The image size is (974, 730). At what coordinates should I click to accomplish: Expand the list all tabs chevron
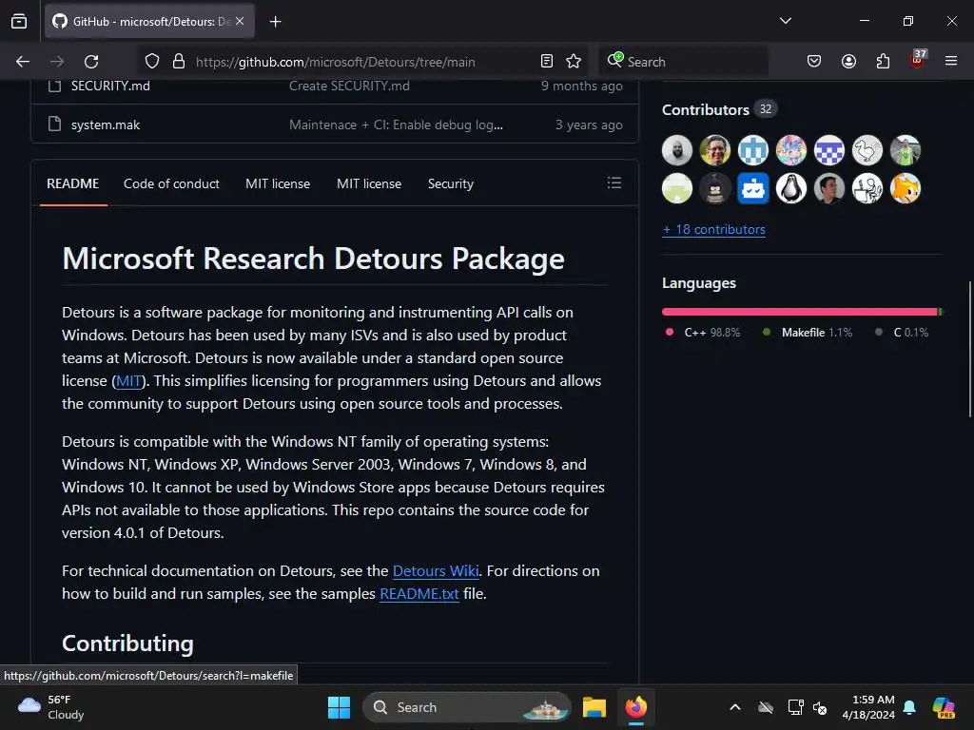pyautogui.click(x=785, y=21)
